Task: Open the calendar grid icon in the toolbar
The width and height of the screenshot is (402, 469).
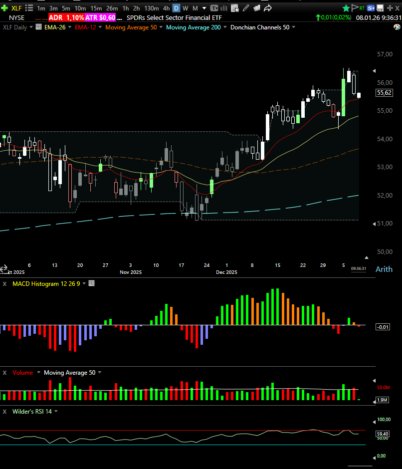Action: pyautogui.click(x=235, y=8)
